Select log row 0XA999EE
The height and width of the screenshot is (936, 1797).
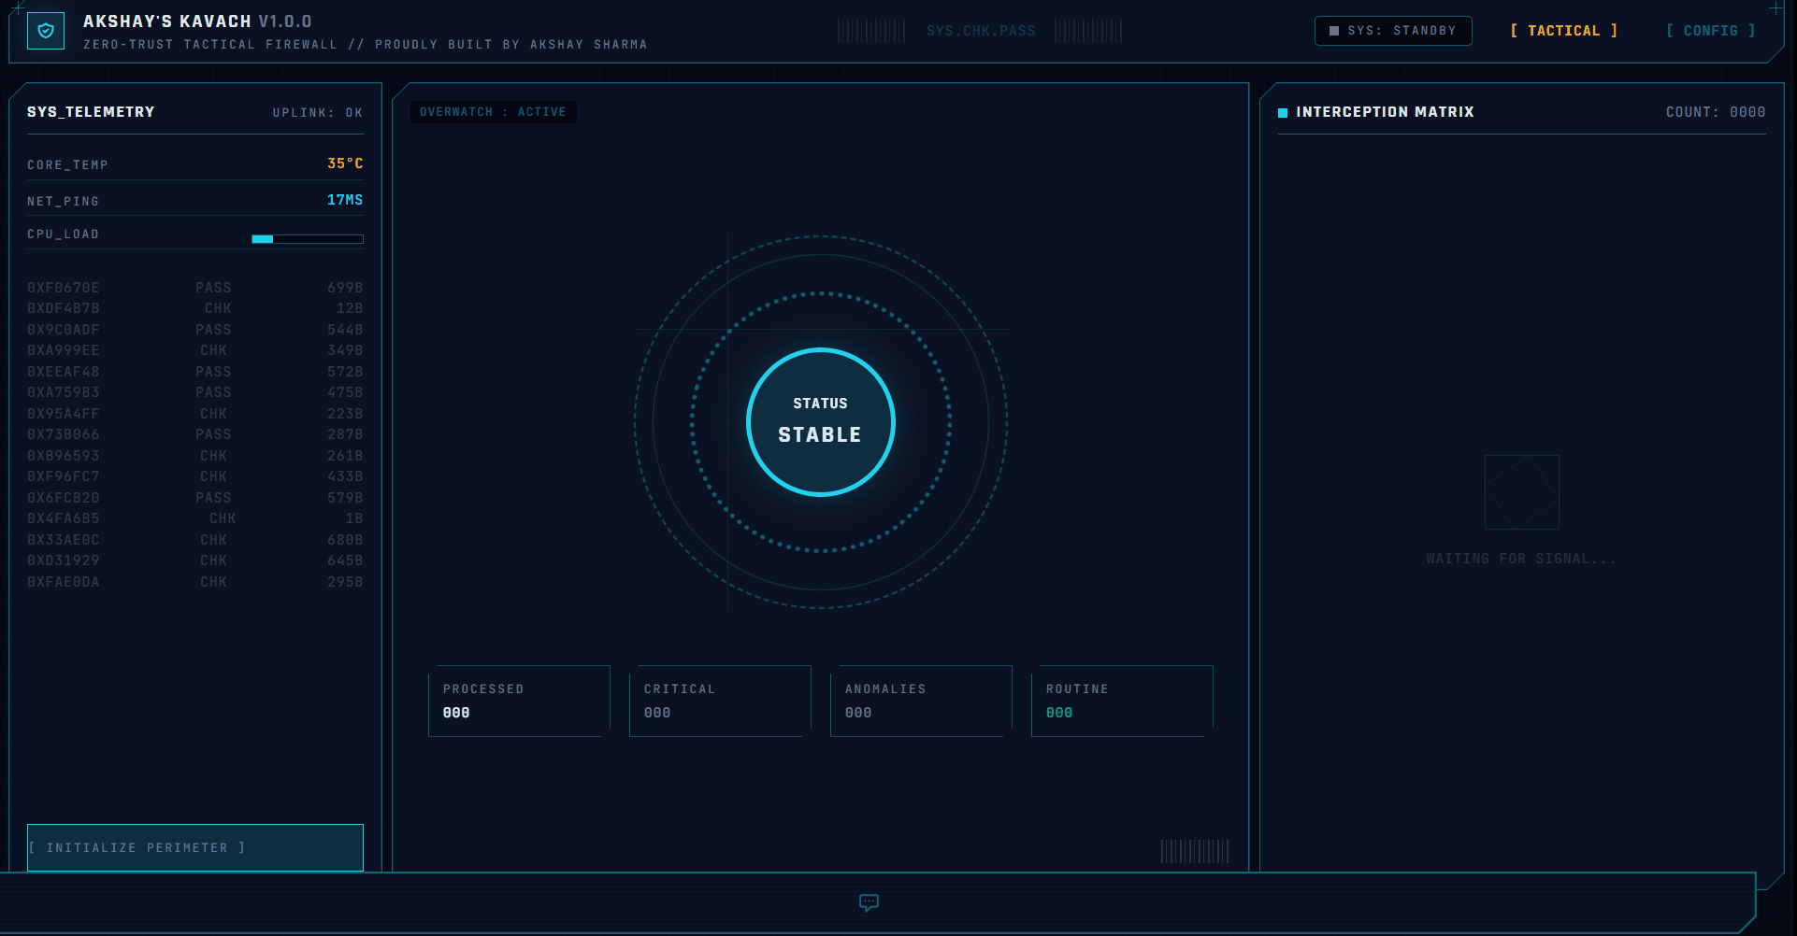click(x=195, y=350)
